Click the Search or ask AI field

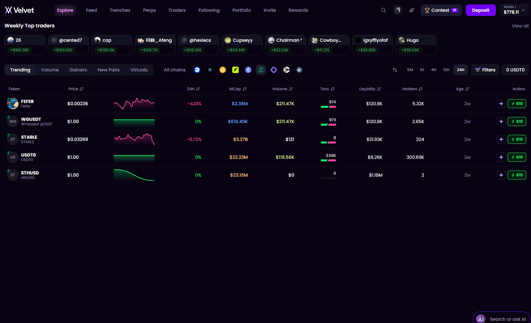[x=501, y=318]
